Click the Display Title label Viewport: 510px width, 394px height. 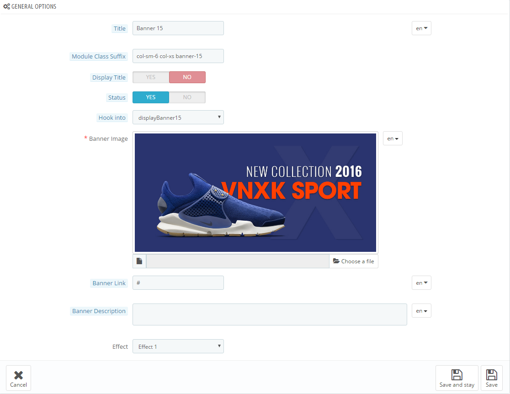[109, 78]
